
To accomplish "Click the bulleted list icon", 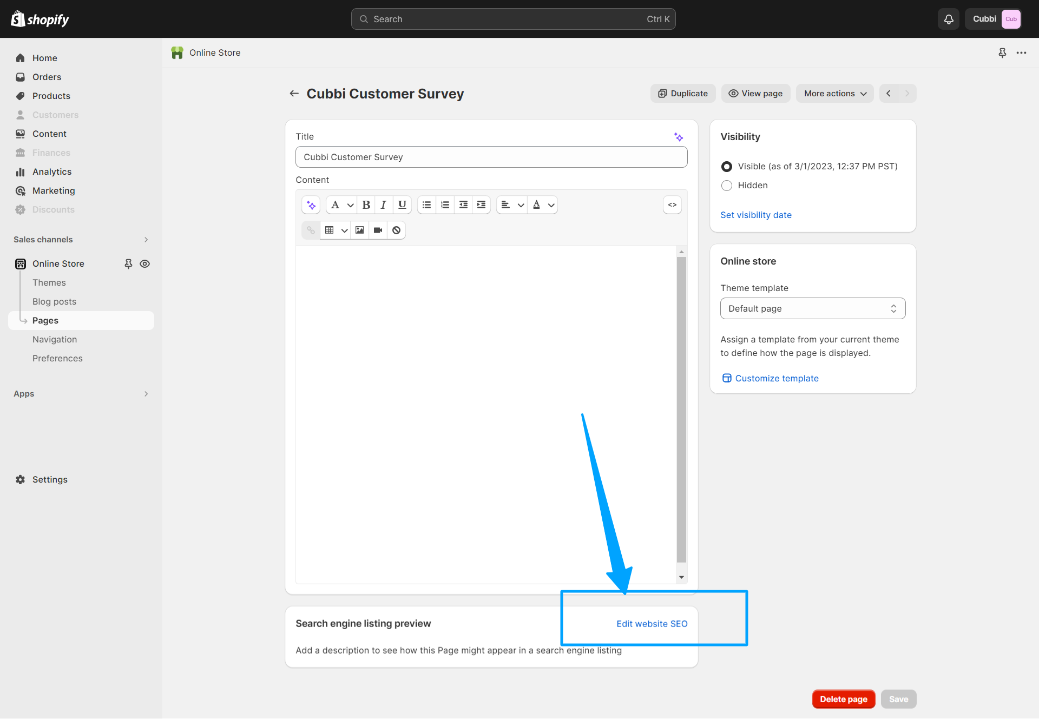I will (426, 205).
